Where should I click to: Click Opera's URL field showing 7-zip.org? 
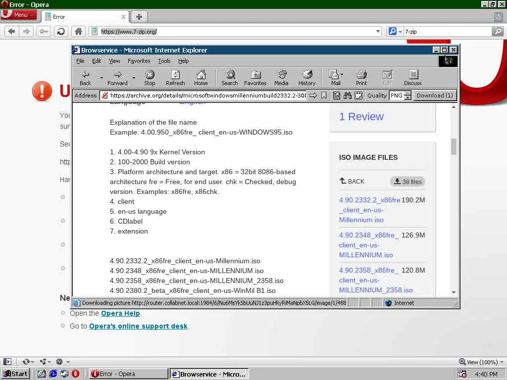coord(234,31)
